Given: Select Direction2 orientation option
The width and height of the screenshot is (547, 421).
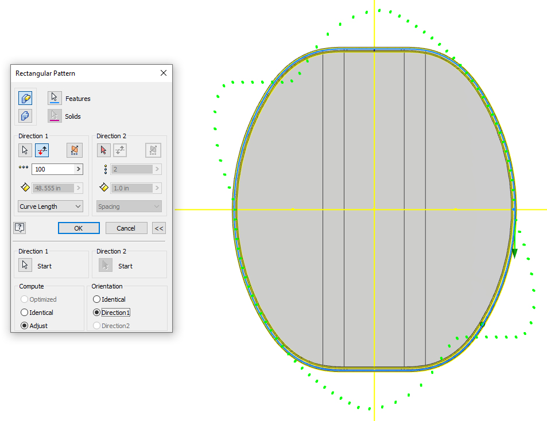Looking at the screenshot, I should pyautogui.click(x=111, y=326).
